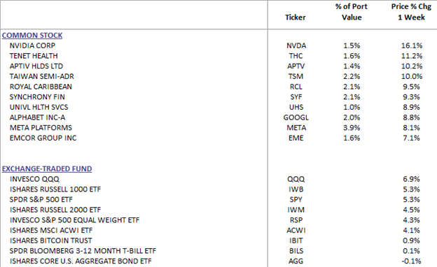Viewport: 437px width, 267px height.
Task: Select the -0.1% price change cell
Action: [411, 261]
